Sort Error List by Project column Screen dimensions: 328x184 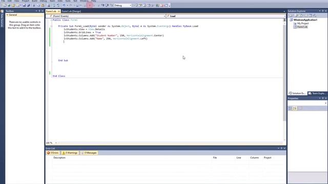pyautogui.click(x=268, y=158)
